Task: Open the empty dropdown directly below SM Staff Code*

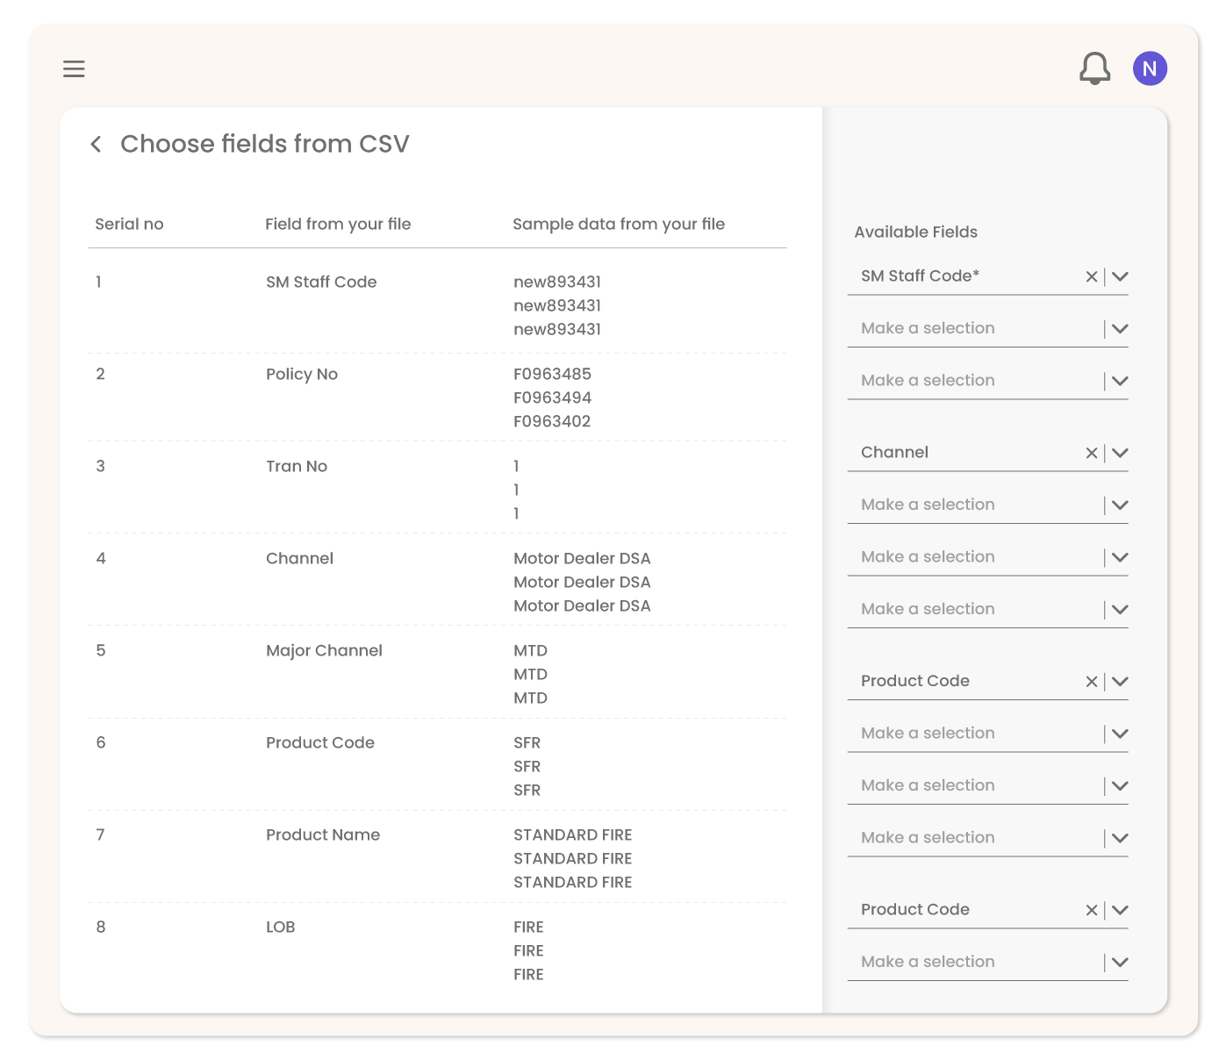Action: 987,328
